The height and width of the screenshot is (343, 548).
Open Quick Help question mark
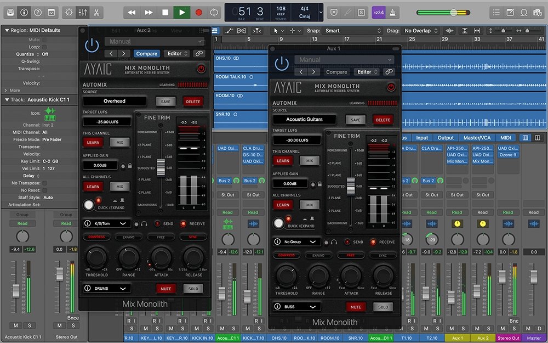click(x=38, y=13)
